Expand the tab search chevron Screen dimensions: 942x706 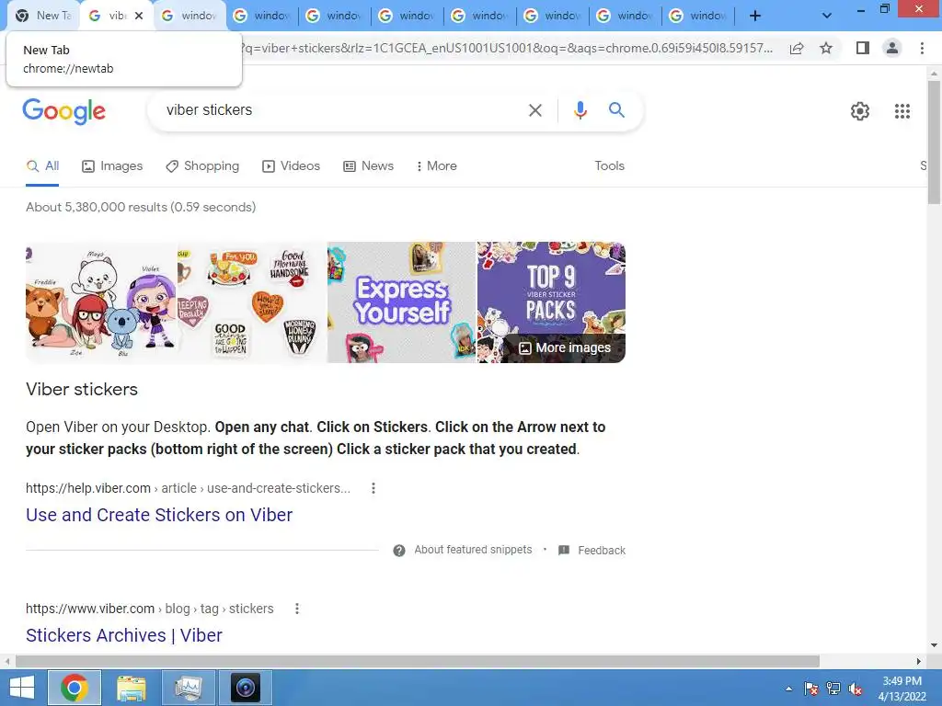[x=827, y=16]
